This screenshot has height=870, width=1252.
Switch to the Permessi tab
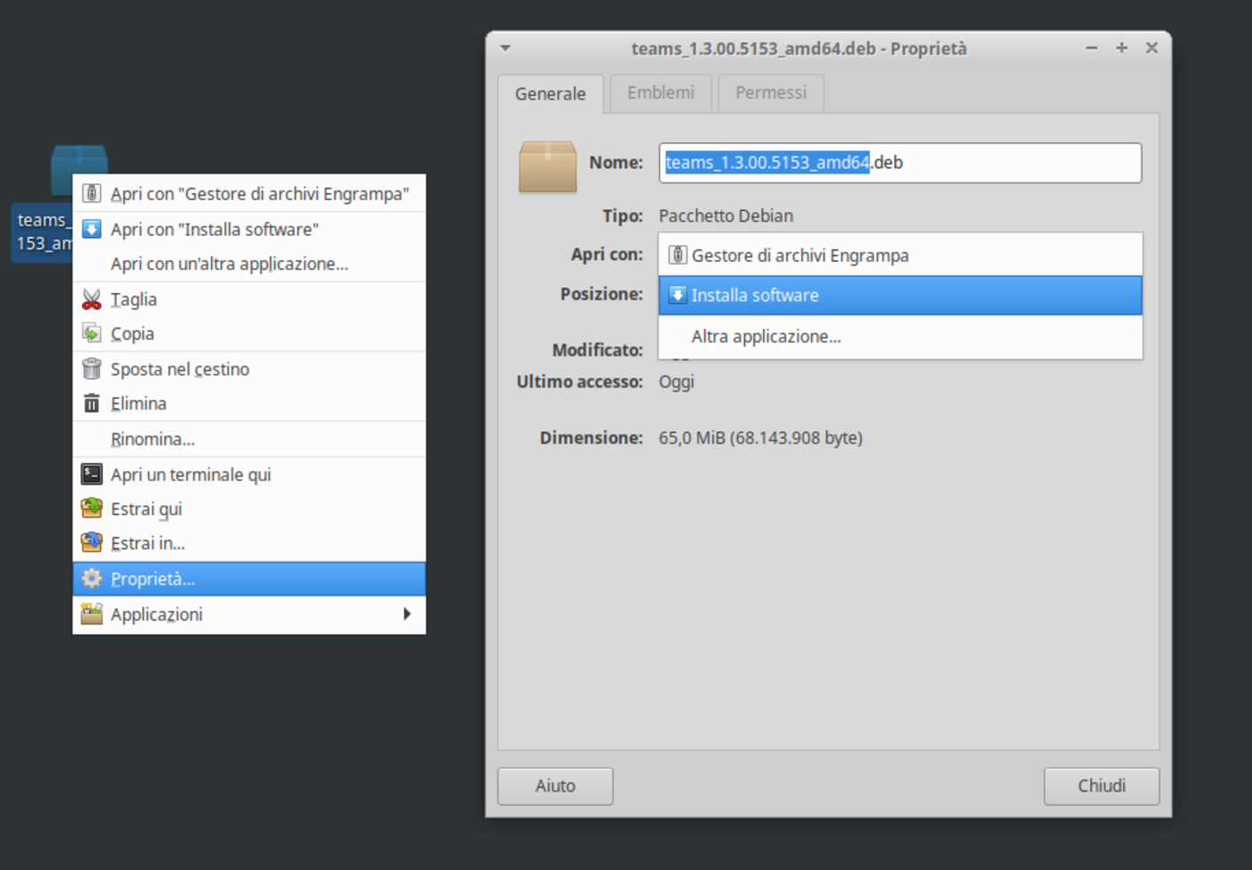pyautogui.click(x=770, y=93)
